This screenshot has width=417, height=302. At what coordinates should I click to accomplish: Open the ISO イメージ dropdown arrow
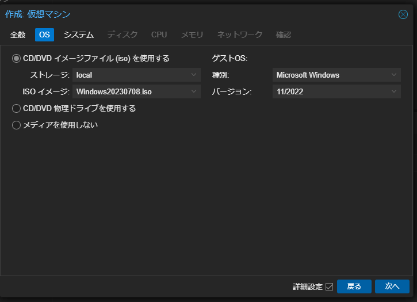tap(194, 91)
